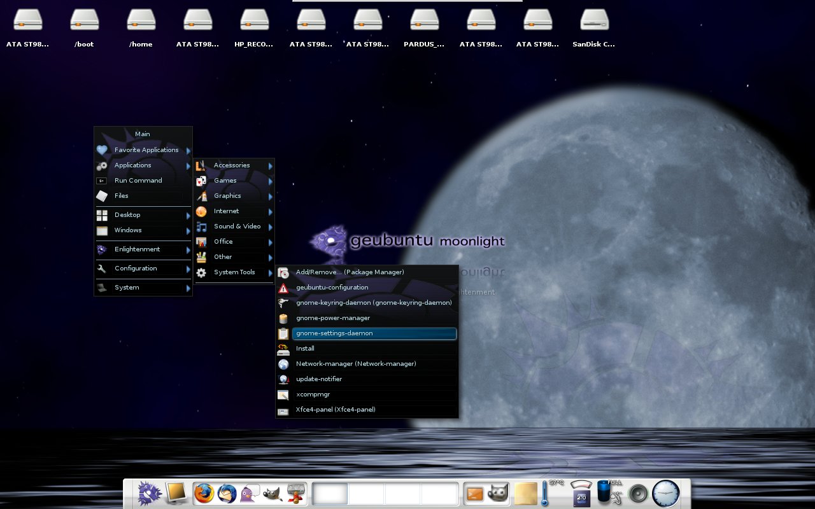Open the Sound & Video category
The width and height of the screenshot is (815, 509).
click(x=234, y=227)
